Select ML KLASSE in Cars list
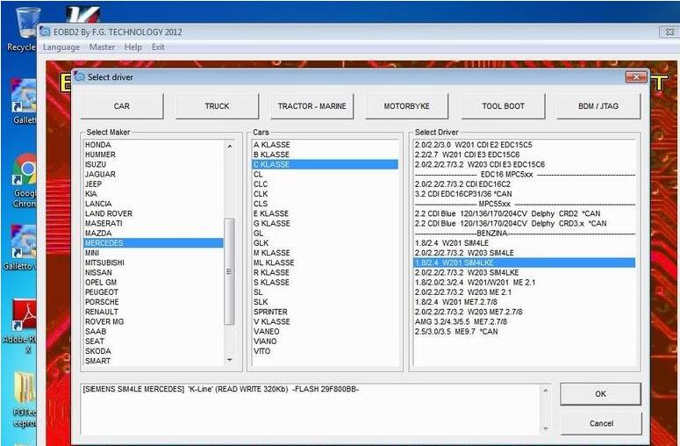The image size is (680, 446). pos(325,263)
